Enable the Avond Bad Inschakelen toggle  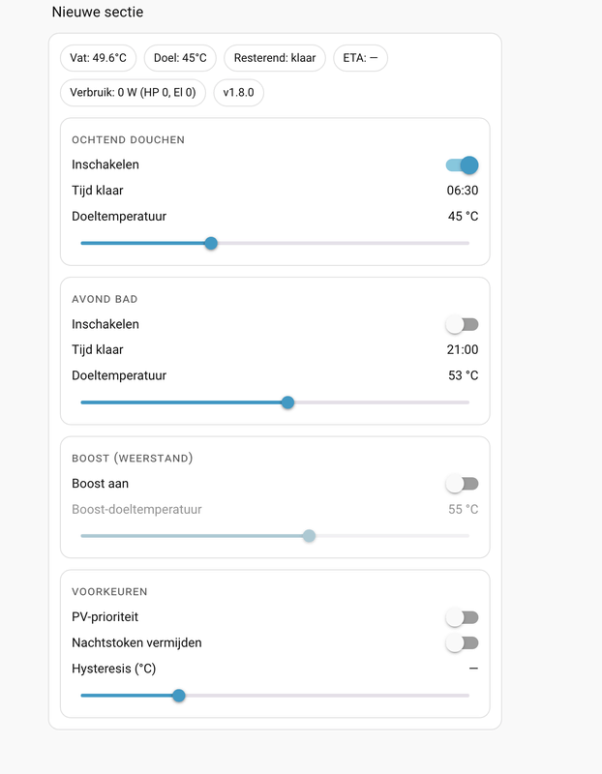pyautogui.click(x=463, y=325)
